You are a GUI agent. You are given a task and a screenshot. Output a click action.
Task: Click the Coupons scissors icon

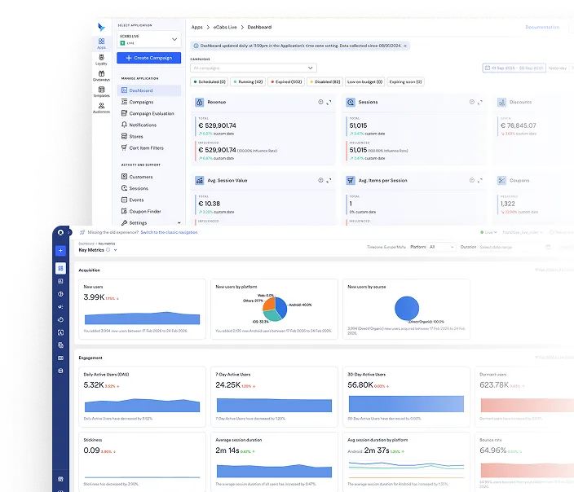501,180
